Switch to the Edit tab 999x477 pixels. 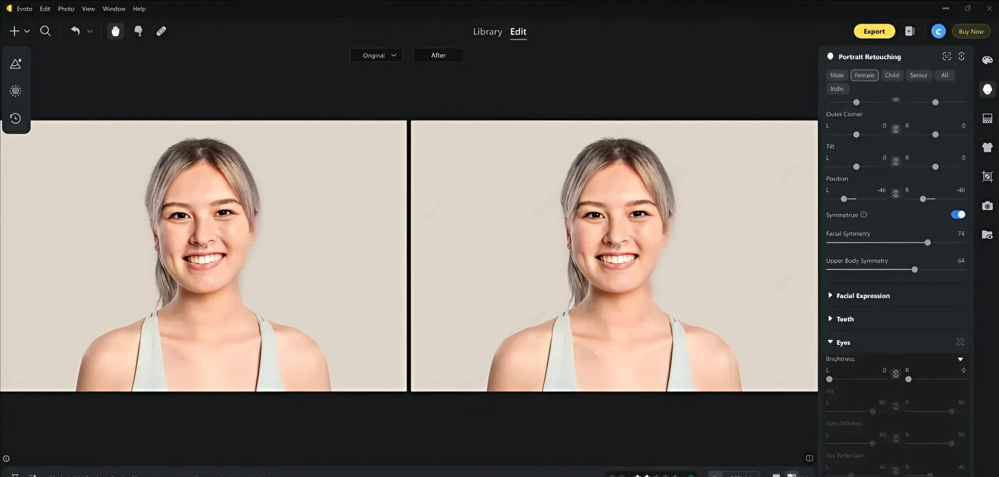(x=518, y=32)
